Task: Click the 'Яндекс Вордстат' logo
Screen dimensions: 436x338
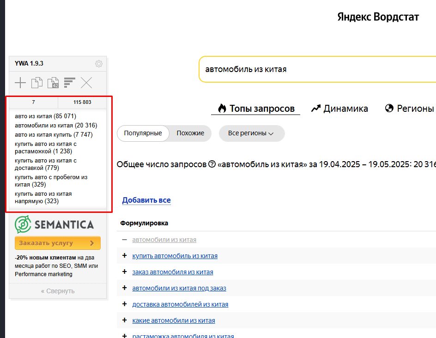Action: [378, 17]
